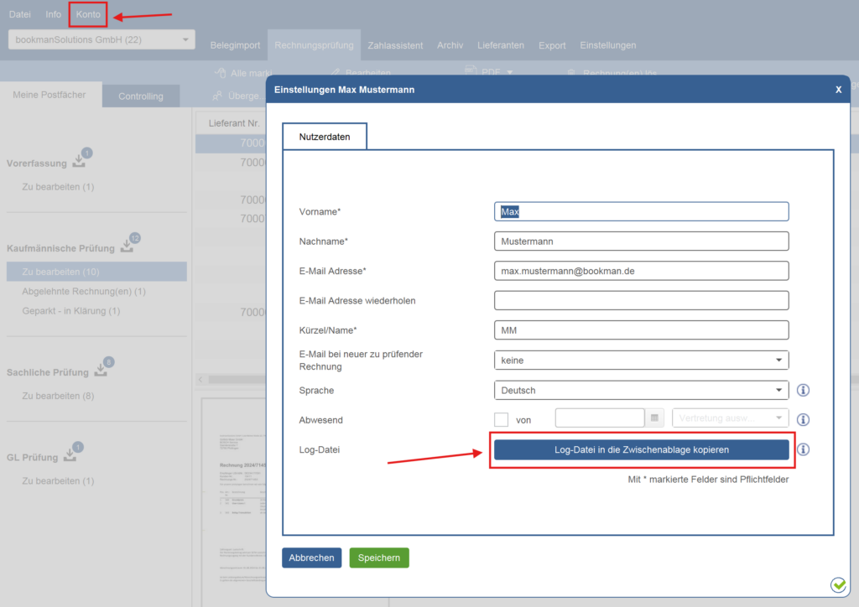Select Zu bearbeiten (10) under Kaufmännische Prüfung
Screen dimensions: 859x607
(96, 272)
